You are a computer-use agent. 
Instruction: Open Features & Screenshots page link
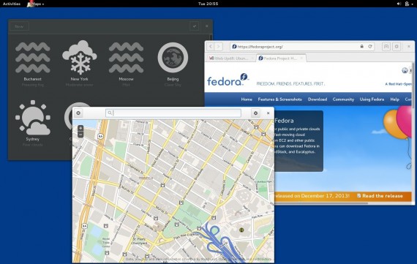point(279,99)
